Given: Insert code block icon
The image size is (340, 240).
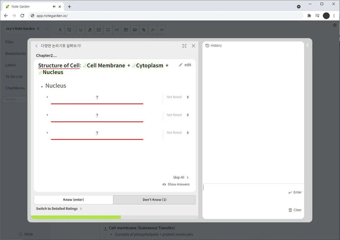Looking at the screenshot, I should [x=162, y=29].
